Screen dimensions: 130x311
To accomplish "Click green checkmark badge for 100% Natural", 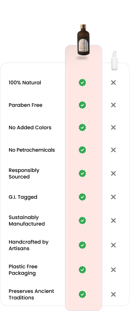I will coord(82,83).
